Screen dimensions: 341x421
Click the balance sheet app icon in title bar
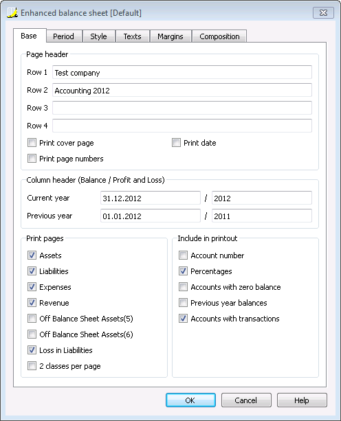(12, 12)
